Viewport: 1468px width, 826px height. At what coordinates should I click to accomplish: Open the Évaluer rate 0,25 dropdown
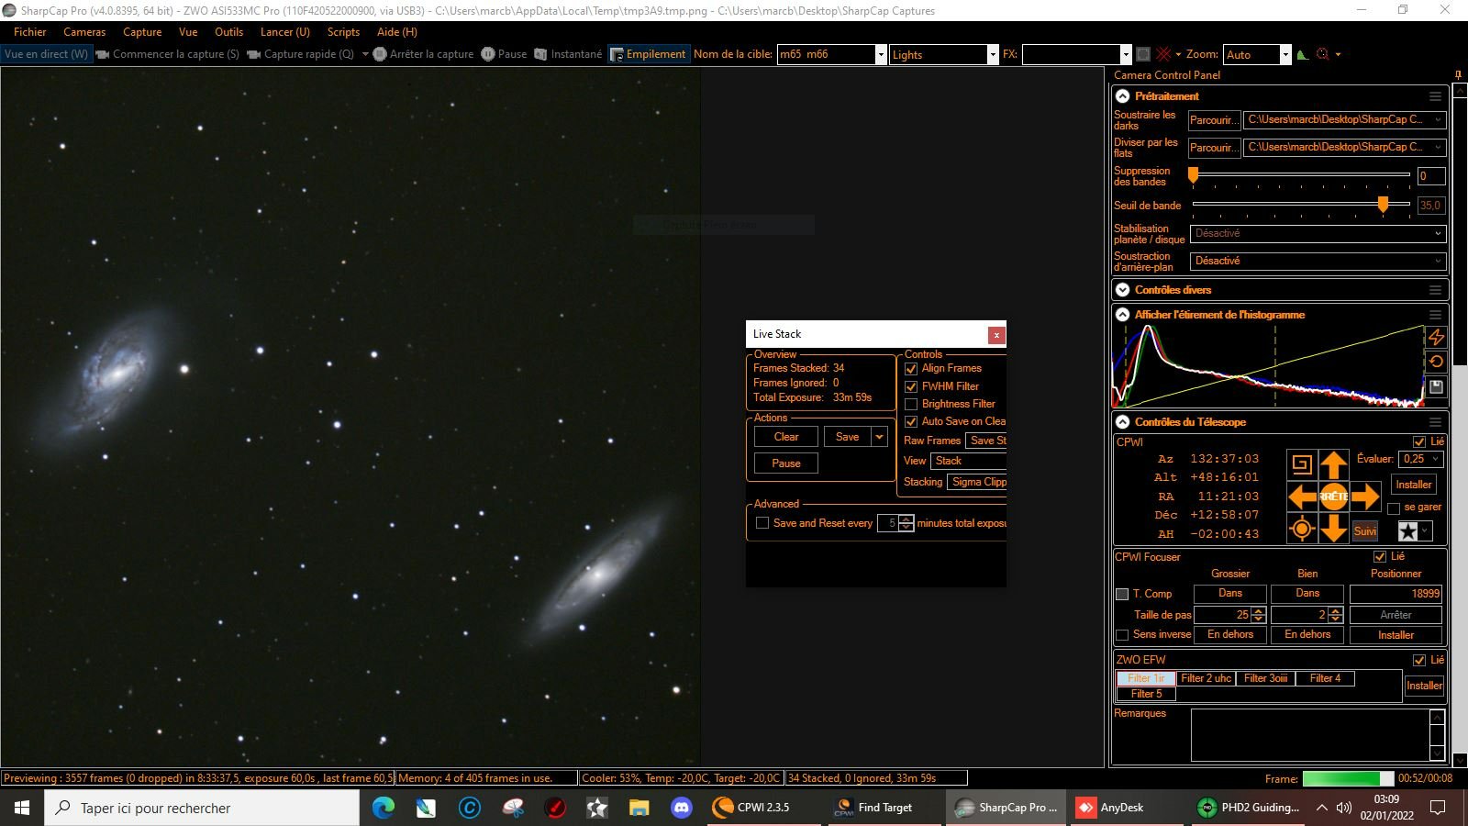[1422, 459]
